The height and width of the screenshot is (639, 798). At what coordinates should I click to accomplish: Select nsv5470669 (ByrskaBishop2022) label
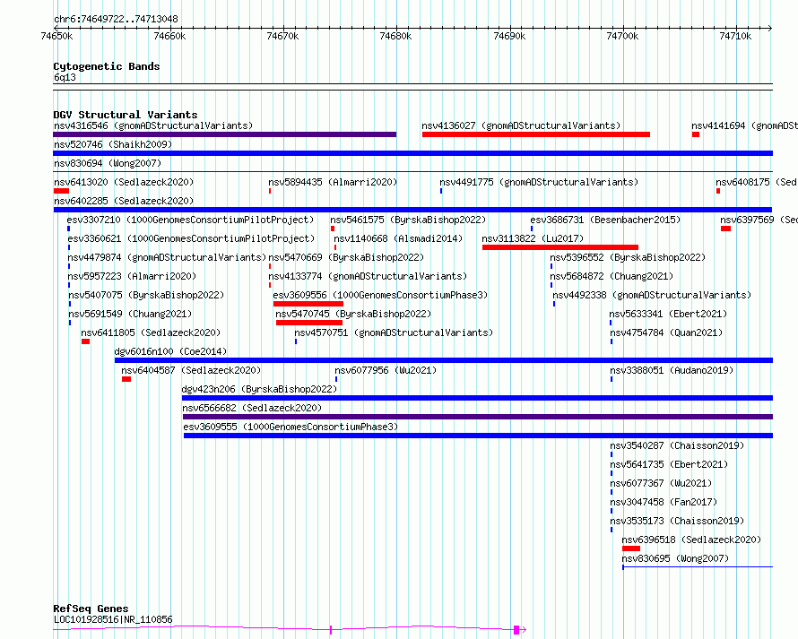tap(346, 257)
